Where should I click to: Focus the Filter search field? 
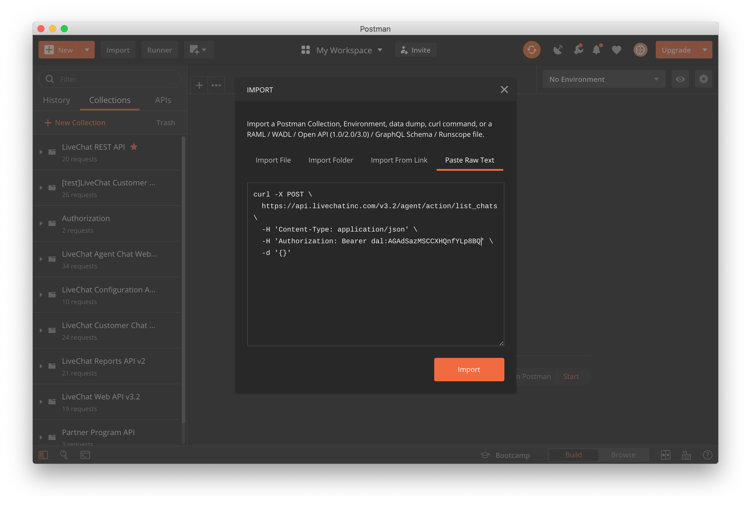point(110,79)
